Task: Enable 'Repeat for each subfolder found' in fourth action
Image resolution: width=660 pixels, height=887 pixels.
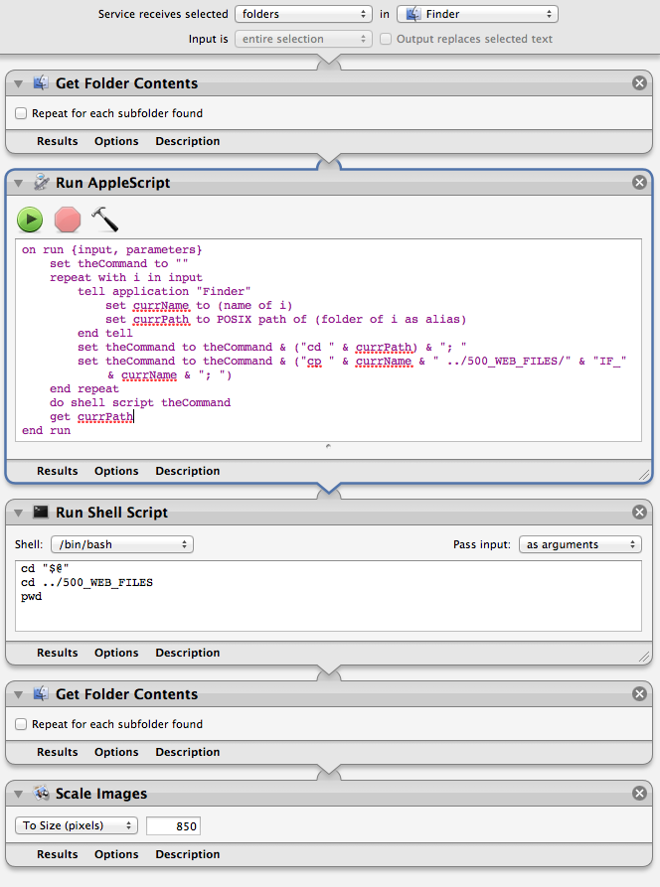Action: click(x=21, y=724)
